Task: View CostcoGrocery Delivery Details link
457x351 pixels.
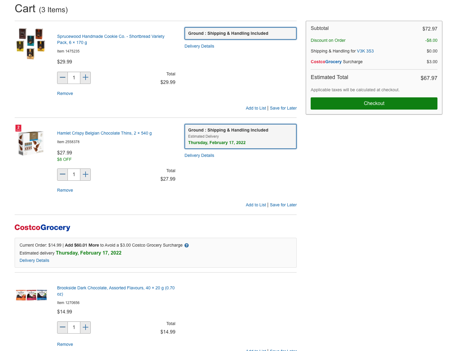Action: point(34,261)
